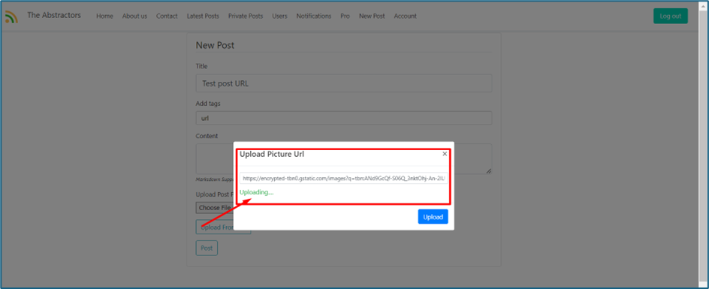The width and height of the screenshot is (709, 289).
Task: Close the Upload Picture Url dialog
Action: tap(445, 154)
